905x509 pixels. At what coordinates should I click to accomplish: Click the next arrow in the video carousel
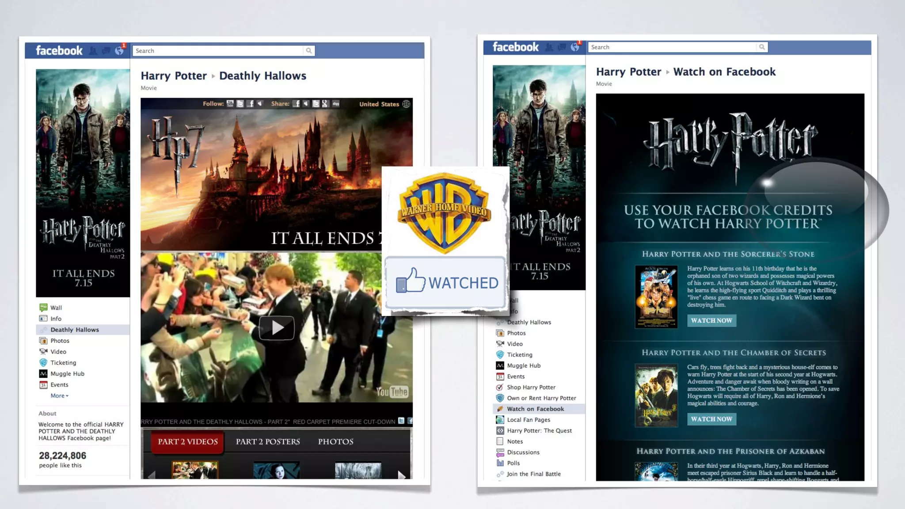(401, 475)
